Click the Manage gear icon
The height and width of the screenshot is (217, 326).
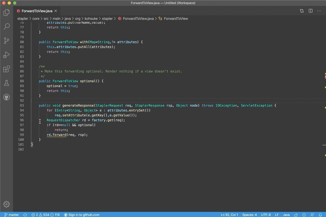point(7,204)
